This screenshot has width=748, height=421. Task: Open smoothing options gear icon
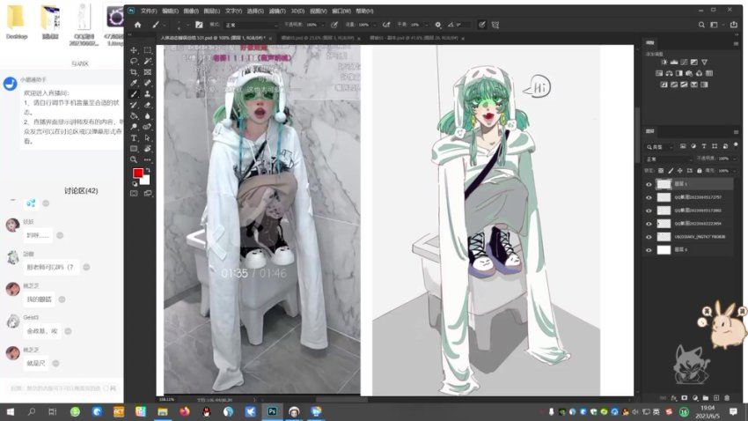[437, 25]
